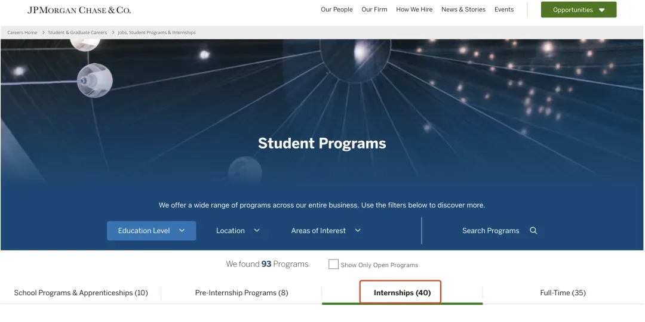Screen dimensions: 645x322
Task: Select School Programs & Apprenticeships (10) tab
Action: point(81,293)
